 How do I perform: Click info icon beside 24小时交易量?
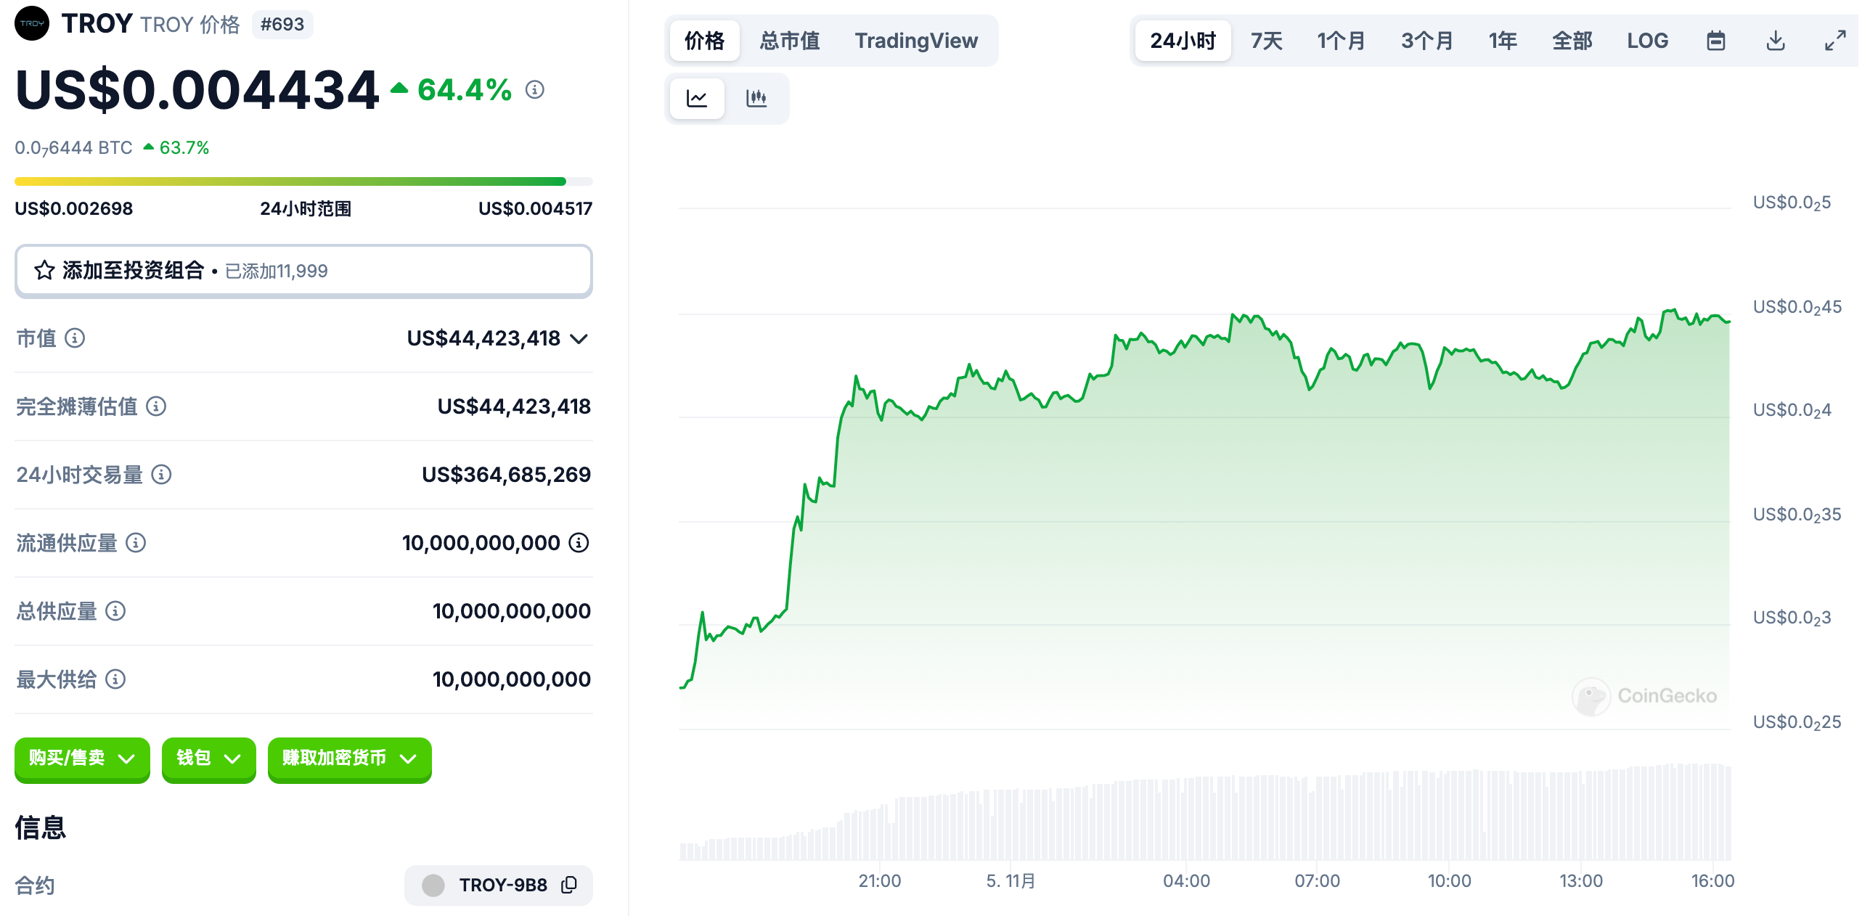coord(161,474)
